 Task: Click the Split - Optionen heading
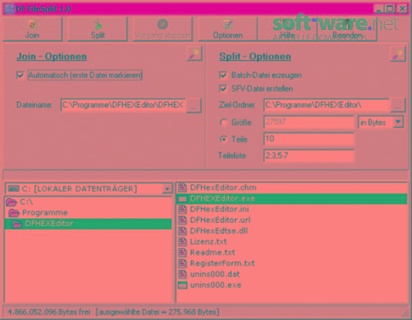point(255,56)
